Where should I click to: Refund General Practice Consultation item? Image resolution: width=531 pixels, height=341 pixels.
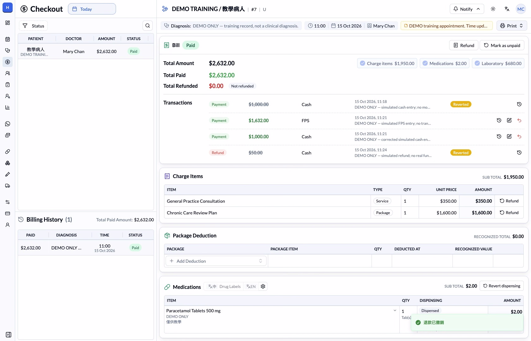pos(509,201)
